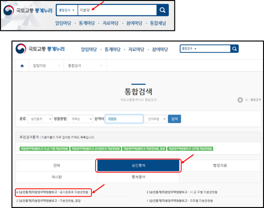The width and height of the screenshot is (264, 208).
Task: Select the 승인통계 results tab
Action: (x=138, y=166)
